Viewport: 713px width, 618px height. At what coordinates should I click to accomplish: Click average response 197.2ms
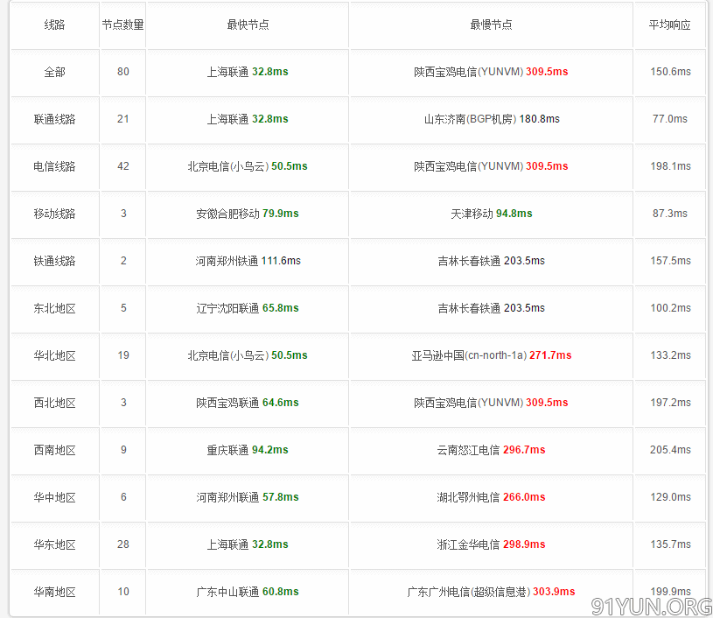pos(671,404)
